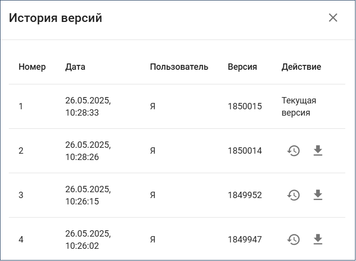Click the Версия column header
This screenshot has width=356, height=261.
(242, 67)
